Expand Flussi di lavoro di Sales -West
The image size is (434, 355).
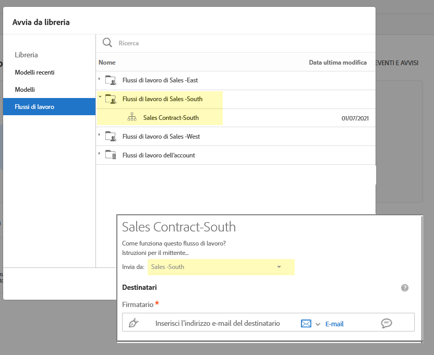[100, 136]
